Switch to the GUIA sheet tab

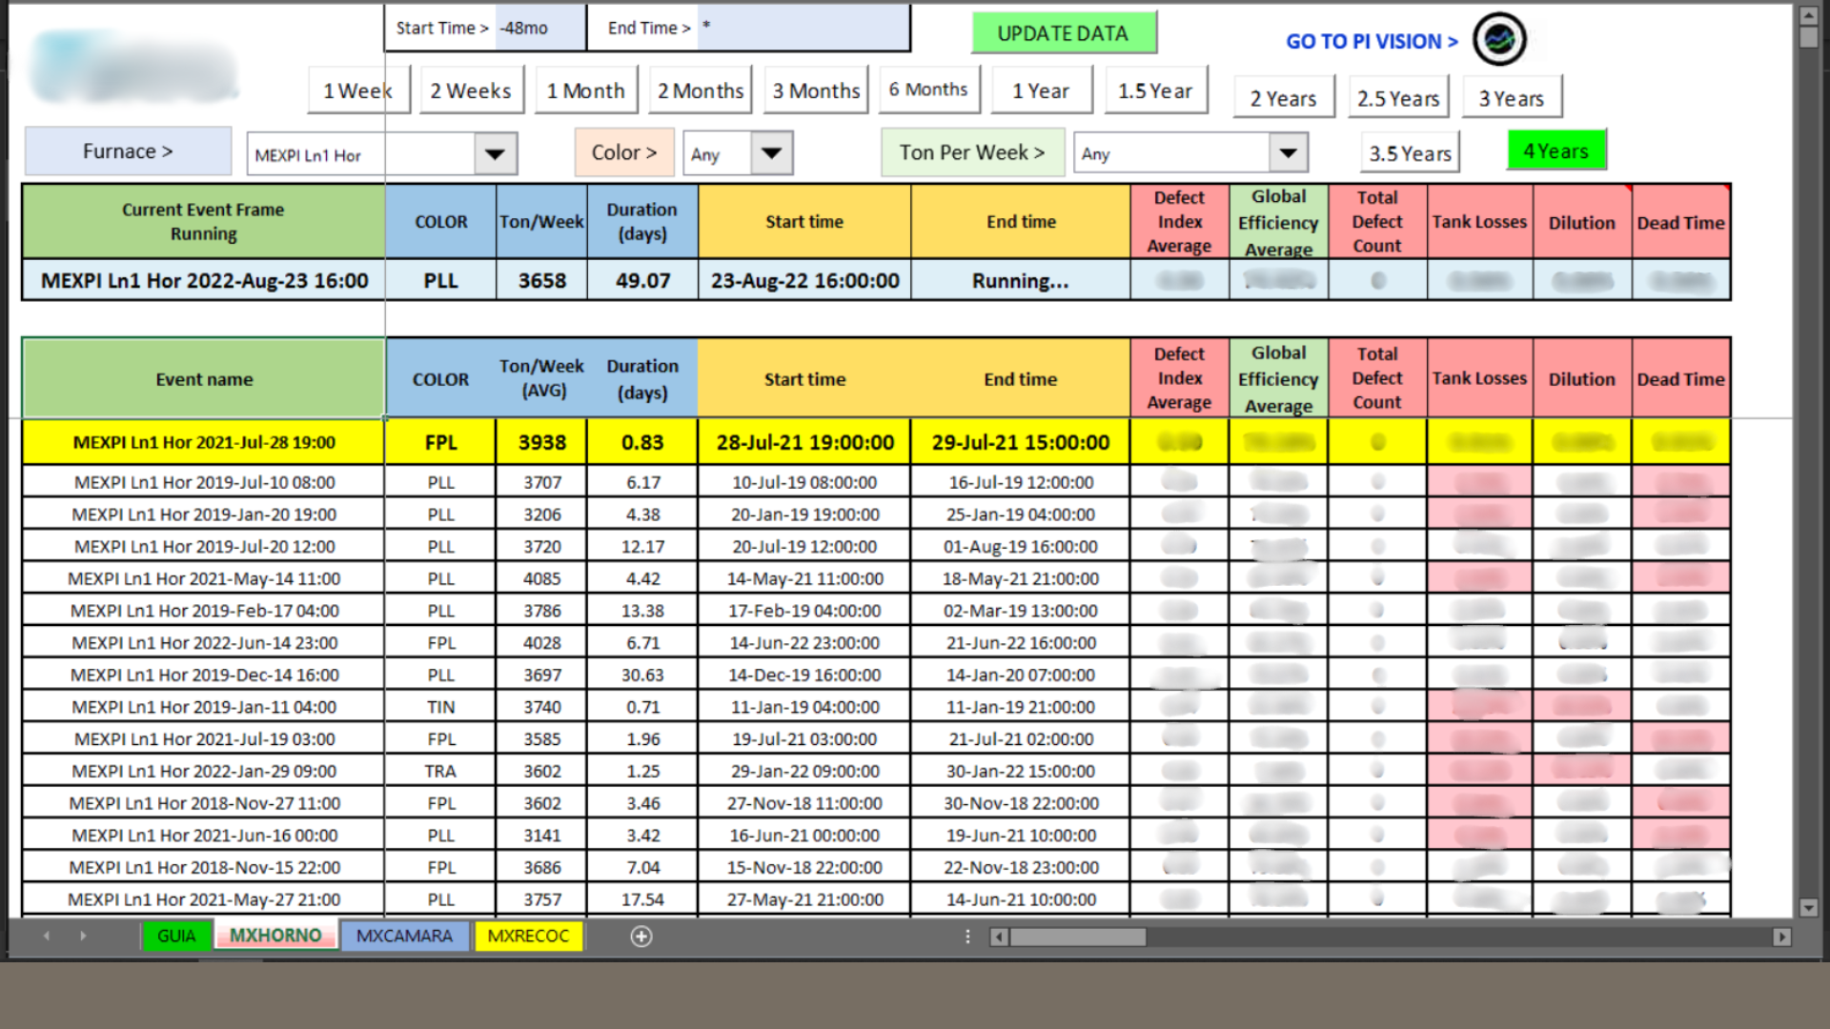pos(176,936)
